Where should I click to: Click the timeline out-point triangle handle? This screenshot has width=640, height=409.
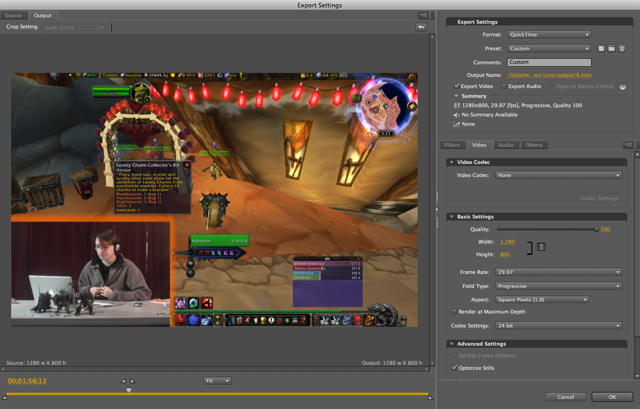pyautogui.click(x=430, y=397)
